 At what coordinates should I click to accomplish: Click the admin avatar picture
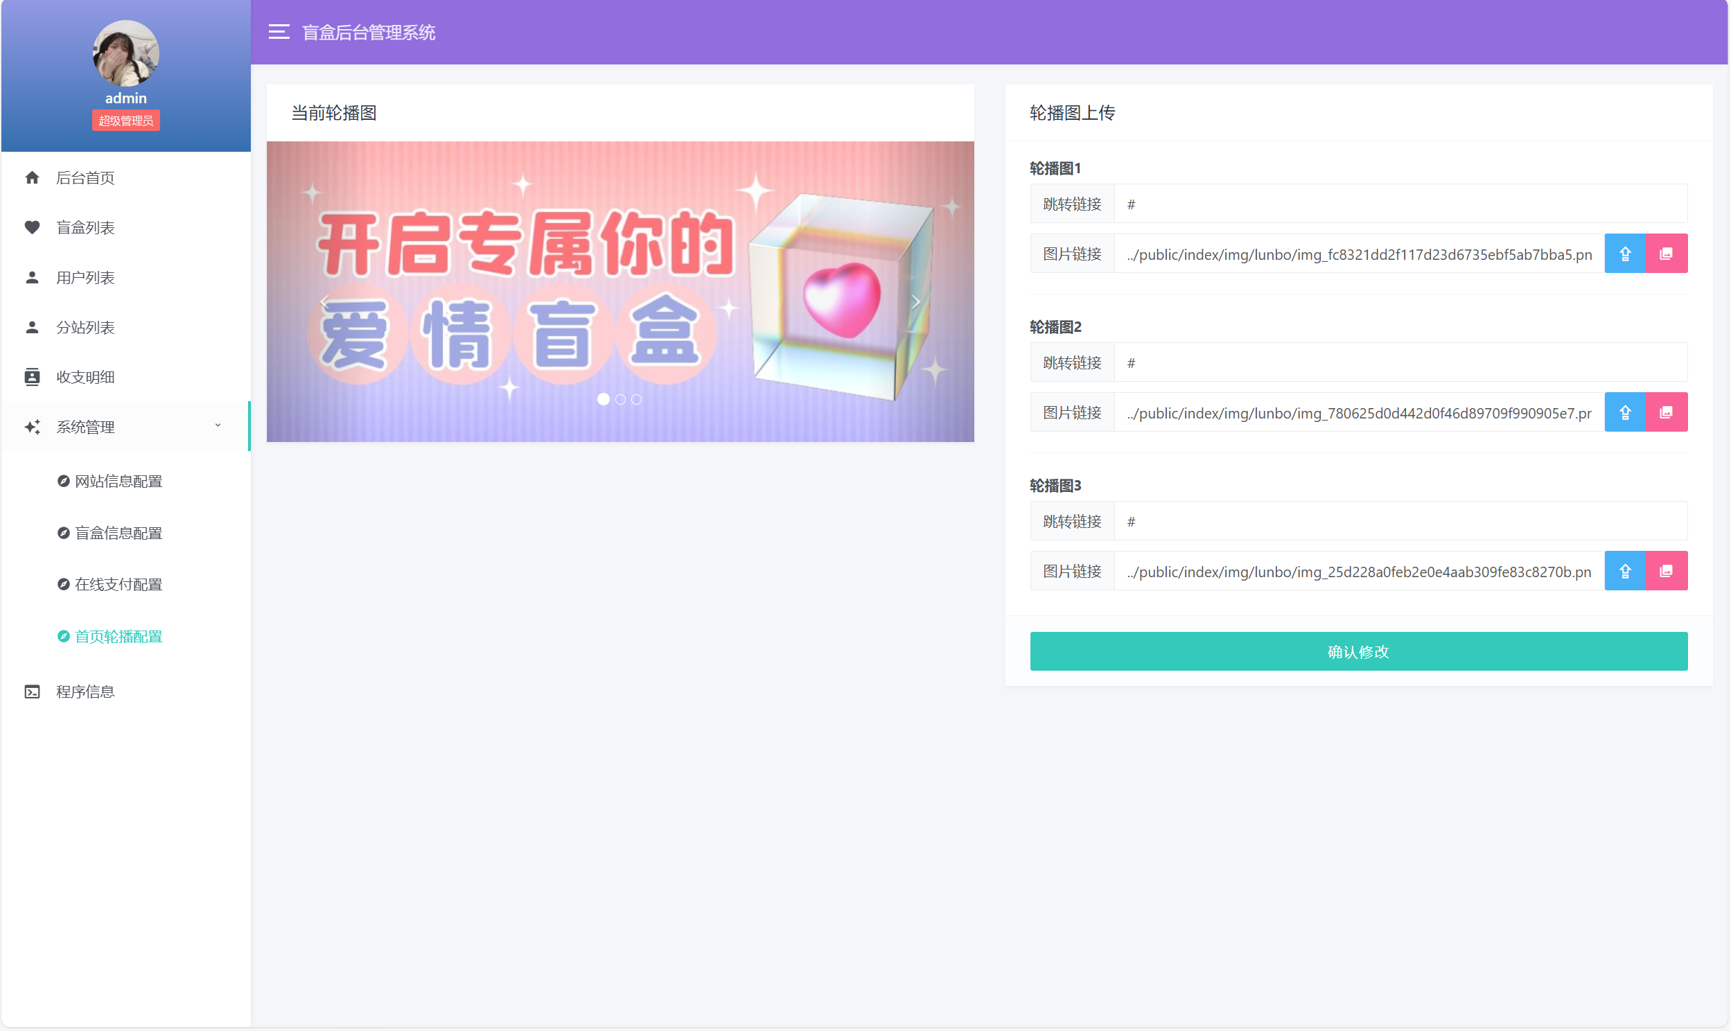pyautogui.click(x=125, y=53)
